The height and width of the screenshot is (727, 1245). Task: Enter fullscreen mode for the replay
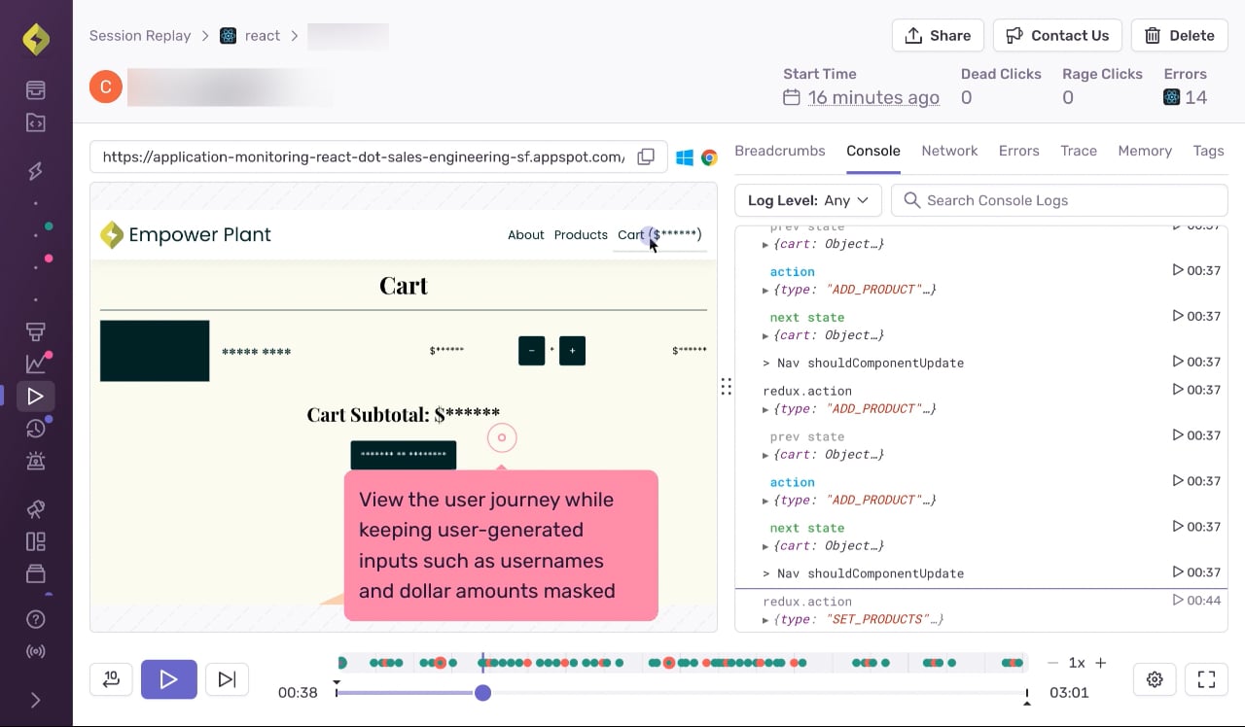(1206, 679)
